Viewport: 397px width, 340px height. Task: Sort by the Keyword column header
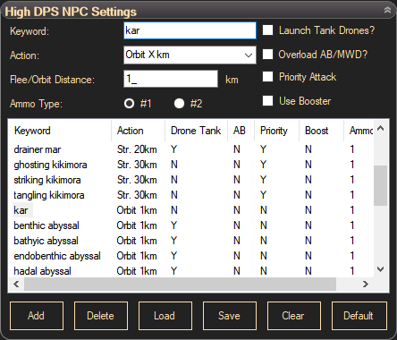click(60, 131)
